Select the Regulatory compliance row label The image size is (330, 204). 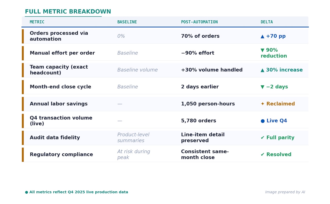click(61, 154)
